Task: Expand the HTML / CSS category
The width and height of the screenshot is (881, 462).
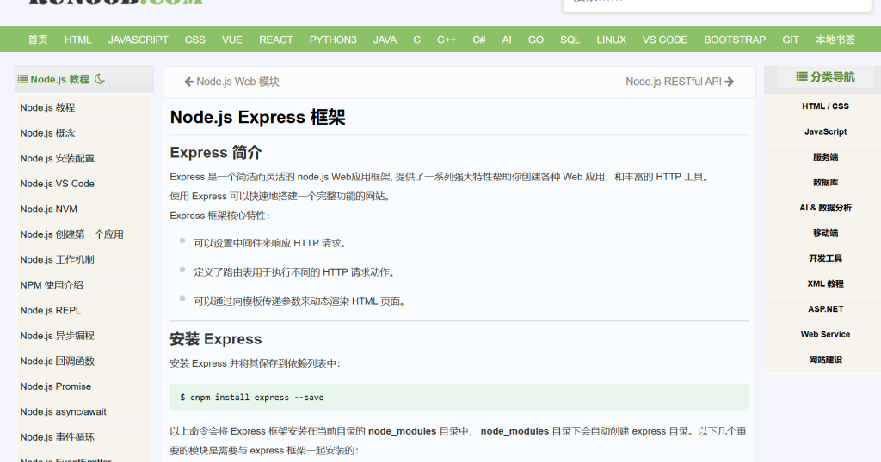Action: (825, 106)
